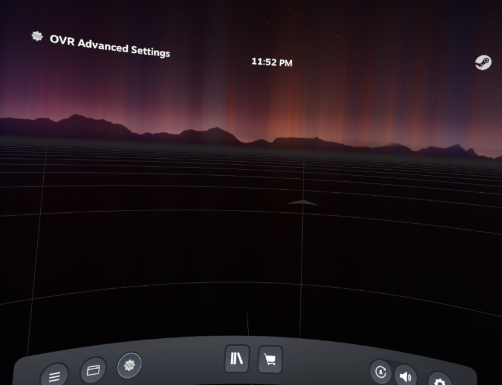Open the desktop window view icon
The image size is (502, 385).
click(93, 370)
